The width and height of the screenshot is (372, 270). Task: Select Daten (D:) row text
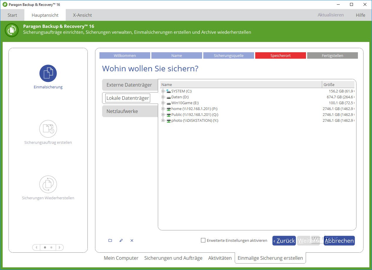180,97
